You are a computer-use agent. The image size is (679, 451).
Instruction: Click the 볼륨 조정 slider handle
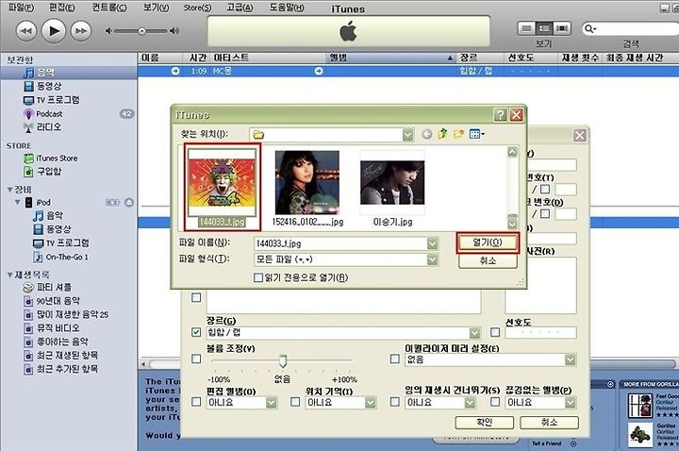coord(283,360)
